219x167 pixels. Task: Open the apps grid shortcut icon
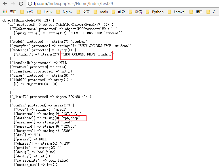point(5,12)
